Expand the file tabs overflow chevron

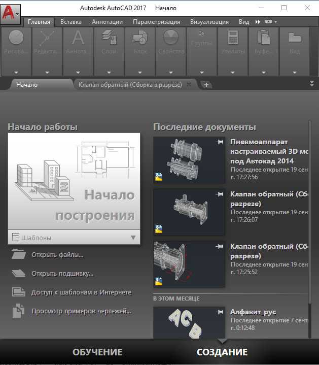coord(312,84)
